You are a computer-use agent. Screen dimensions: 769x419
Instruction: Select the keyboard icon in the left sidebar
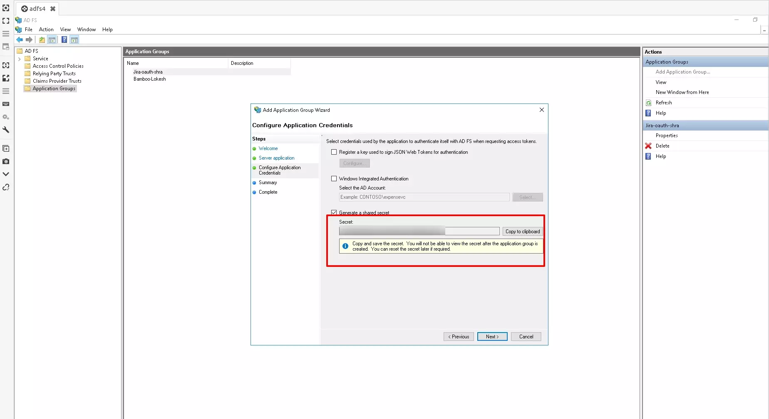coord(6,104)
